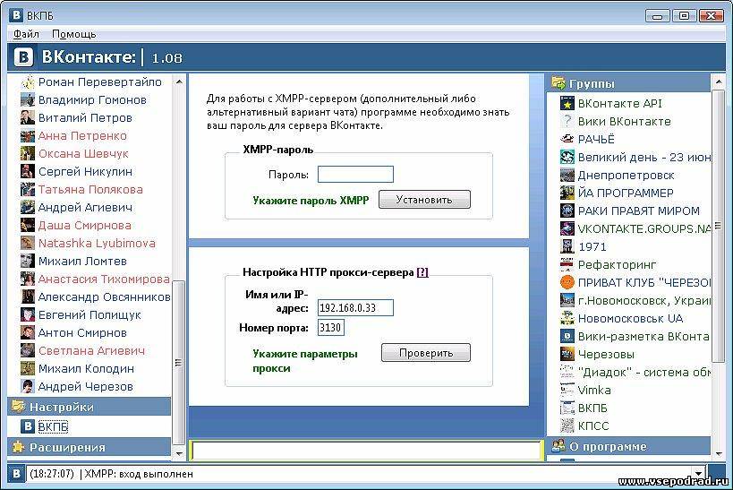Click Михаил Ломтев's avatar

point(28,262)
